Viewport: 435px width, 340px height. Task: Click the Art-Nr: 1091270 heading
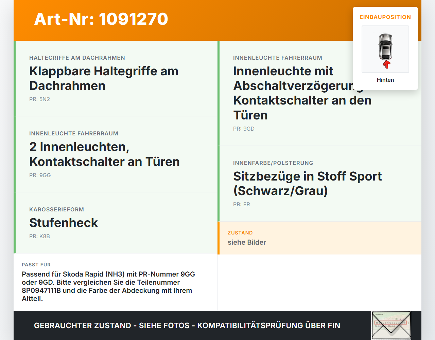click(101, 19)
